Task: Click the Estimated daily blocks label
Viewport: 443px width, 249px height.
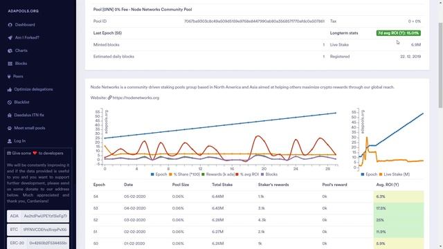Action: pyautogui.click(x=114, y=57)
